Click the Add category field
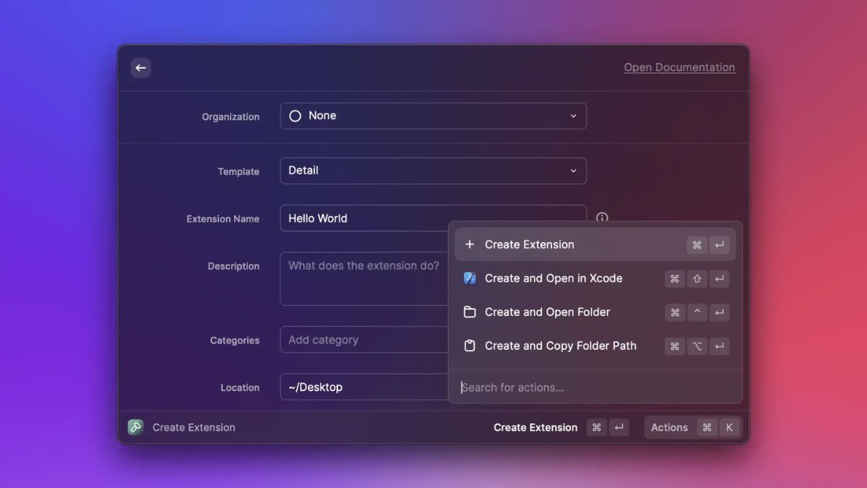 coord(364,340)
